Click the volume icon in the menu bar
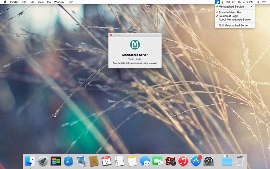Viewport: 270px width, 169px height. click(x=233, y=2)
